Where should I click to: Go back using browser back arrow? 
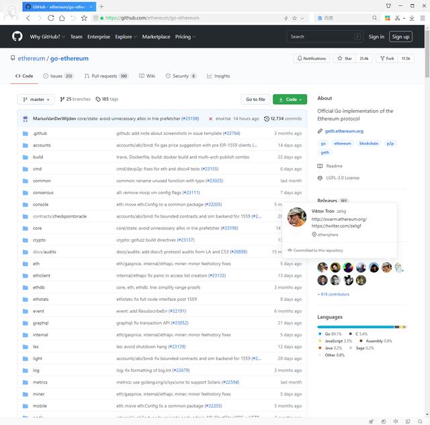pos(28,18)
